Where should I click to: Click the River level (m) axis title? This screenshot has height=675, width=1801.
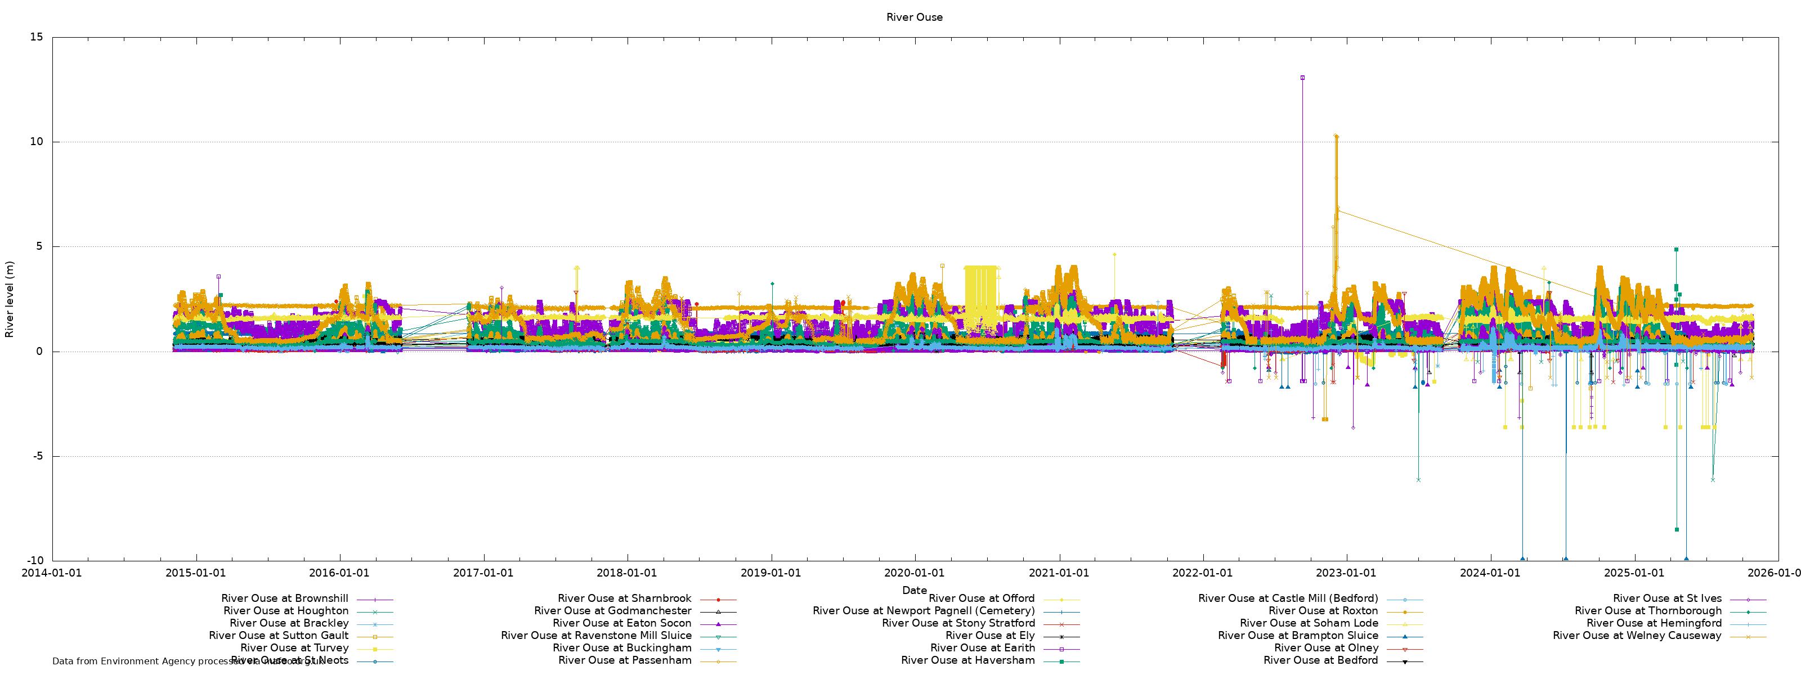pos(10,299)
